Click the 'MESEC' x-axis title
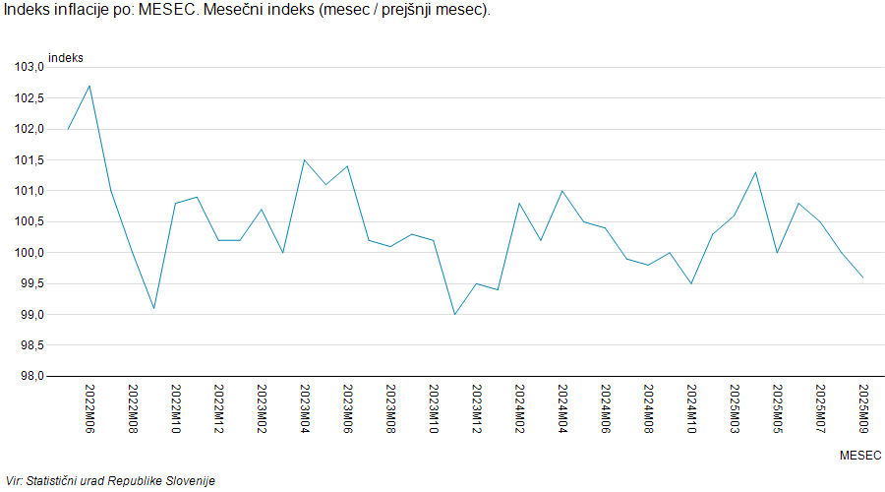This screenshot has height=492, width=885. (x=860, y=455)
